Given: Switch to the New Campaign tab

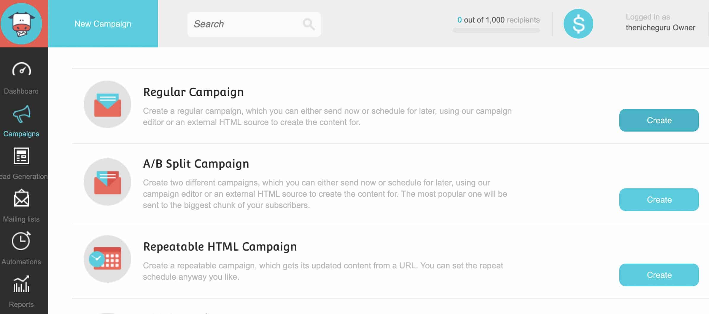Looking at the screenshot, I should tap(103, 23).
